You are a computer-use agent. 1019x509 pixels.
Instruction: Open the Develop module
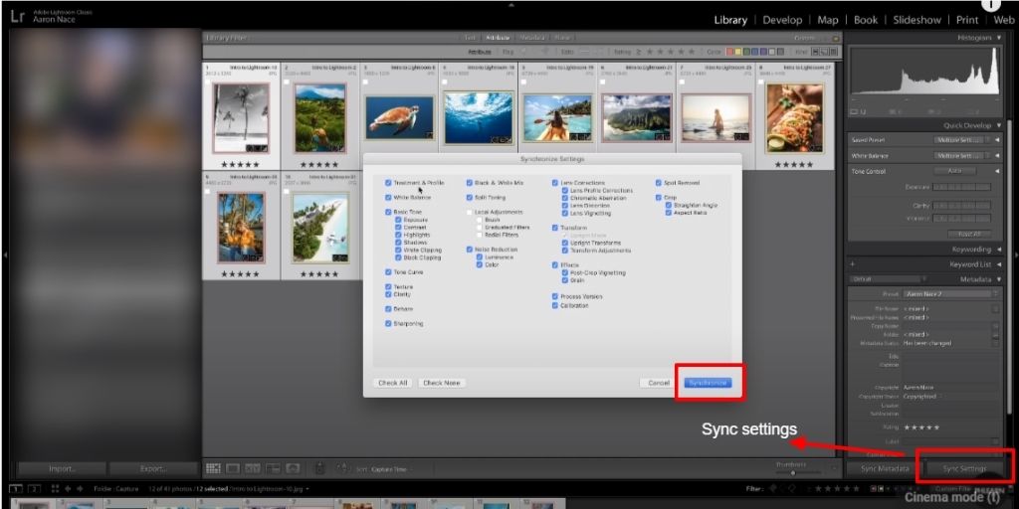point(782,20)
